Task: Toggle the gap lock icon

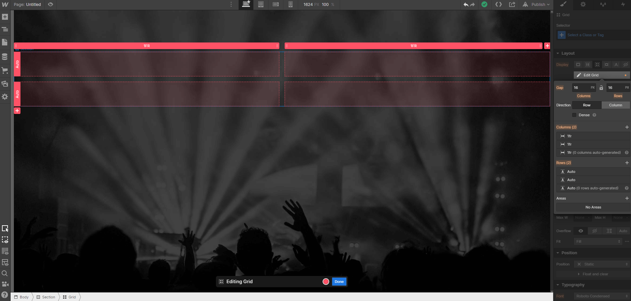Action: pos(601,88)
